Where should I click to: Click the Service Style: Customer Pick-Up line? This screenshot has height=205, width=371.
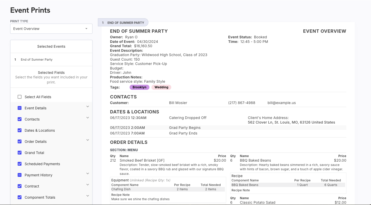(x=138, y=64)
